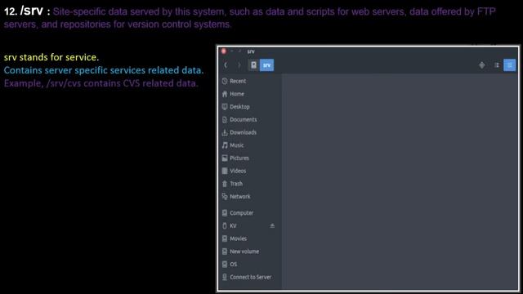The image size is (523, 294).
Task: Click the Pictures image icon
Action: coord(225,158)
